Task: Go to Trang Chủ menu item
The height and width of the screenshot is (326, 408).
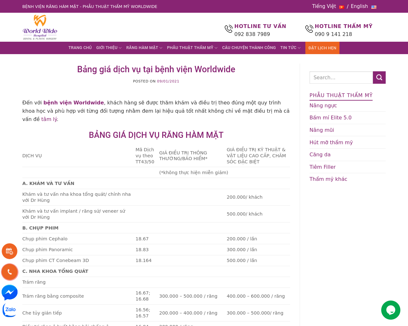Action: 80,48
